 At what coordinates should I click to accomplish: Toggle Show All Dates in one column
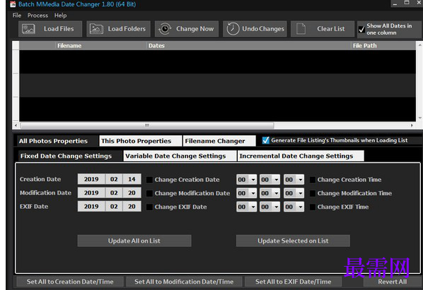coord(361,30)
